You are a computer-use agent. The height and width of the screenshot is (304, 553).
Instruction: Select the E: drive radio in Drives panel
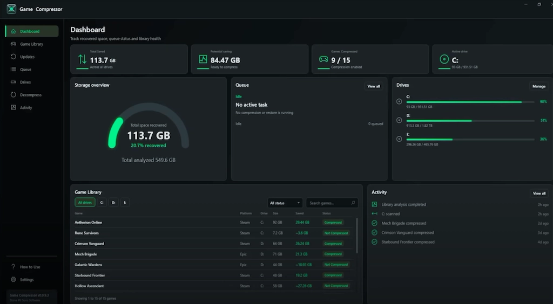(399, 139)
